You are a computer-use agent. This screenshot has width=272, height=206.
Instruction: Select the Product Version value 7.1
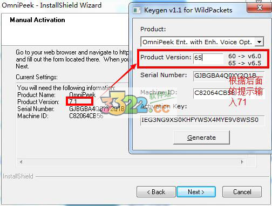click(x=73, y=102)
